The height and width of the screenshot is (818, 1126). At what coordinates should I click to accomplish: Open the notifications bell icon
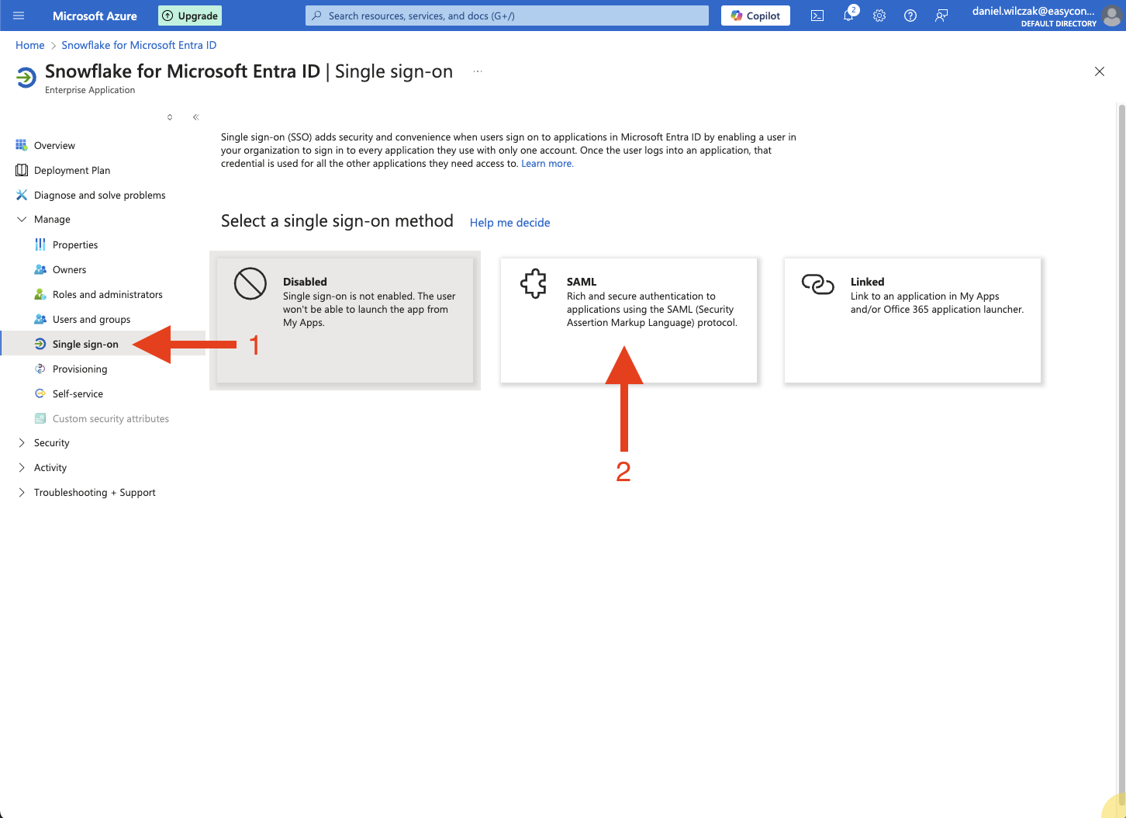(x=848, y=16)
